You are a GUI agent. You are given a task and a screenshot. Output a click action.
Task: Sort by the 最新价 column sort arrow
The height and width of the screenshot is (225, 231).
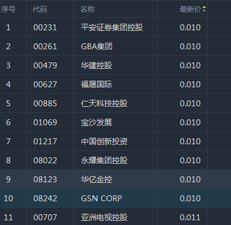coord(204,9)
